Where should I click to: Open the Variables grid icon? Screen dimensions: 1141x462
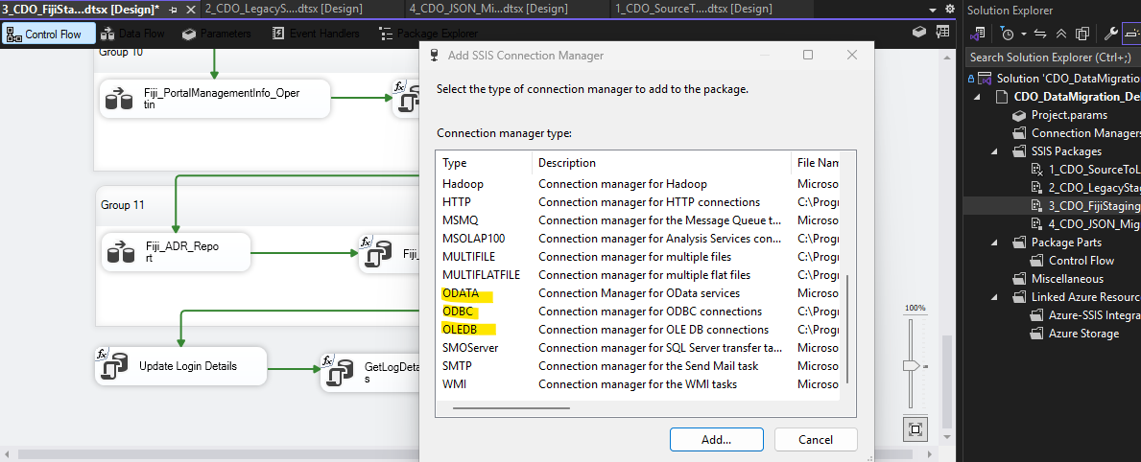tap(943, 32)
